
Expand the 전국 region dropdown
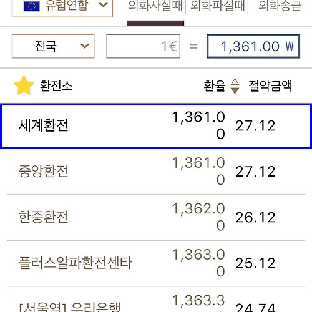[53, 46]
